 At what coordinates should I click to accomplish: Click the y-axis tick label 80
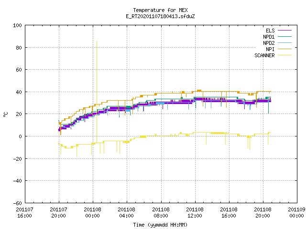point(19,48)
